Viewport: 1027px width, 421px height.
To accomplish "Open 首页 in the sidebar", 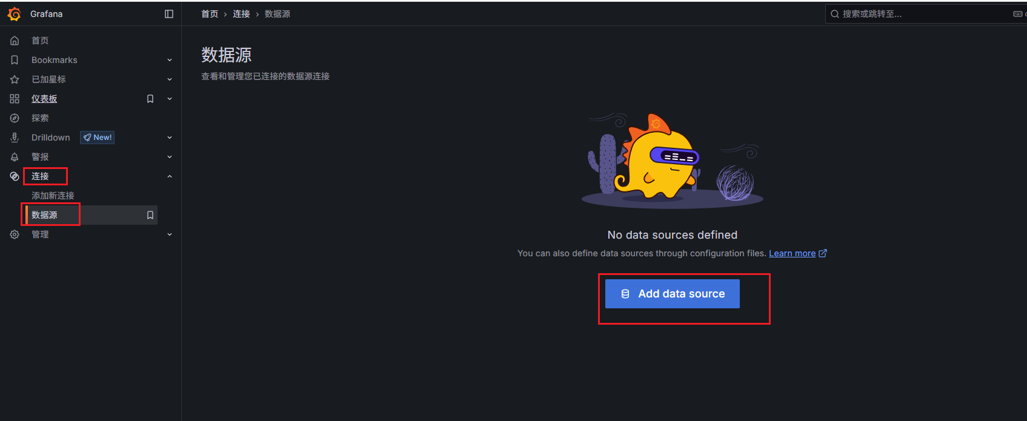I will click(x=40, y=41).
